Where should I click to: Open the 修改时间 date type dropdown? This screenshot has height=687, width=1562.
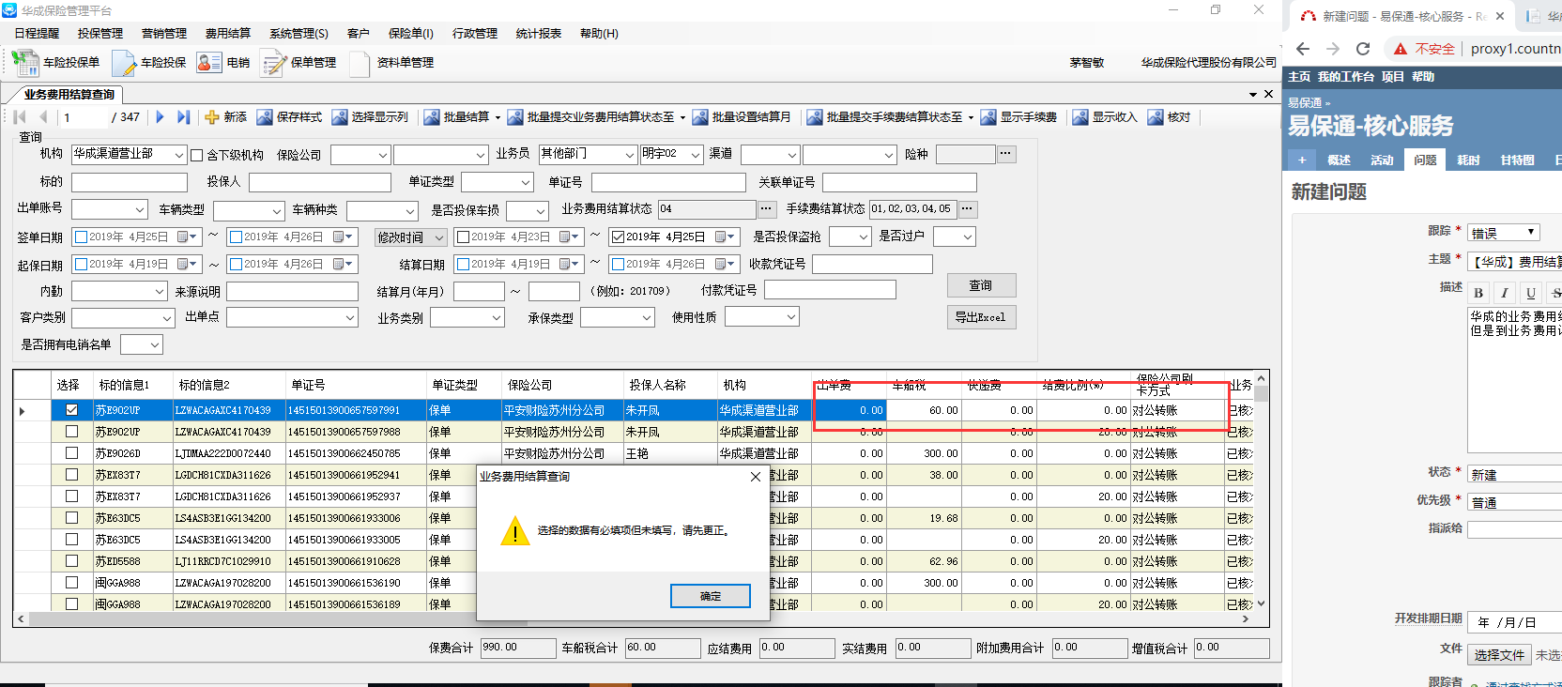coord(438,237)
